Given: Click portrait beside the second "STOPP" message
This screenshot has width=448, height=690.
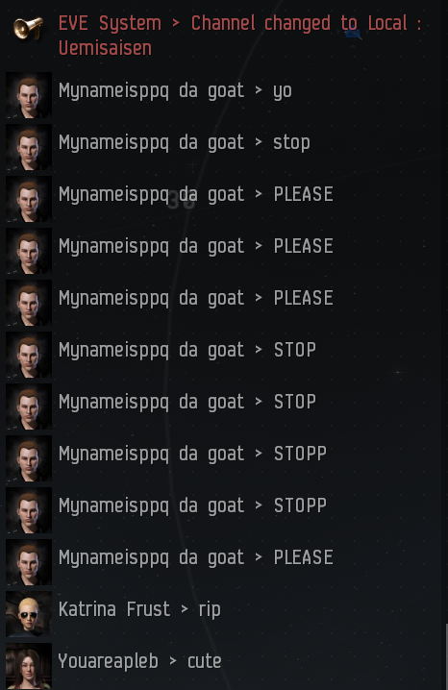Looking at the screenshot, I should [29, 510].
